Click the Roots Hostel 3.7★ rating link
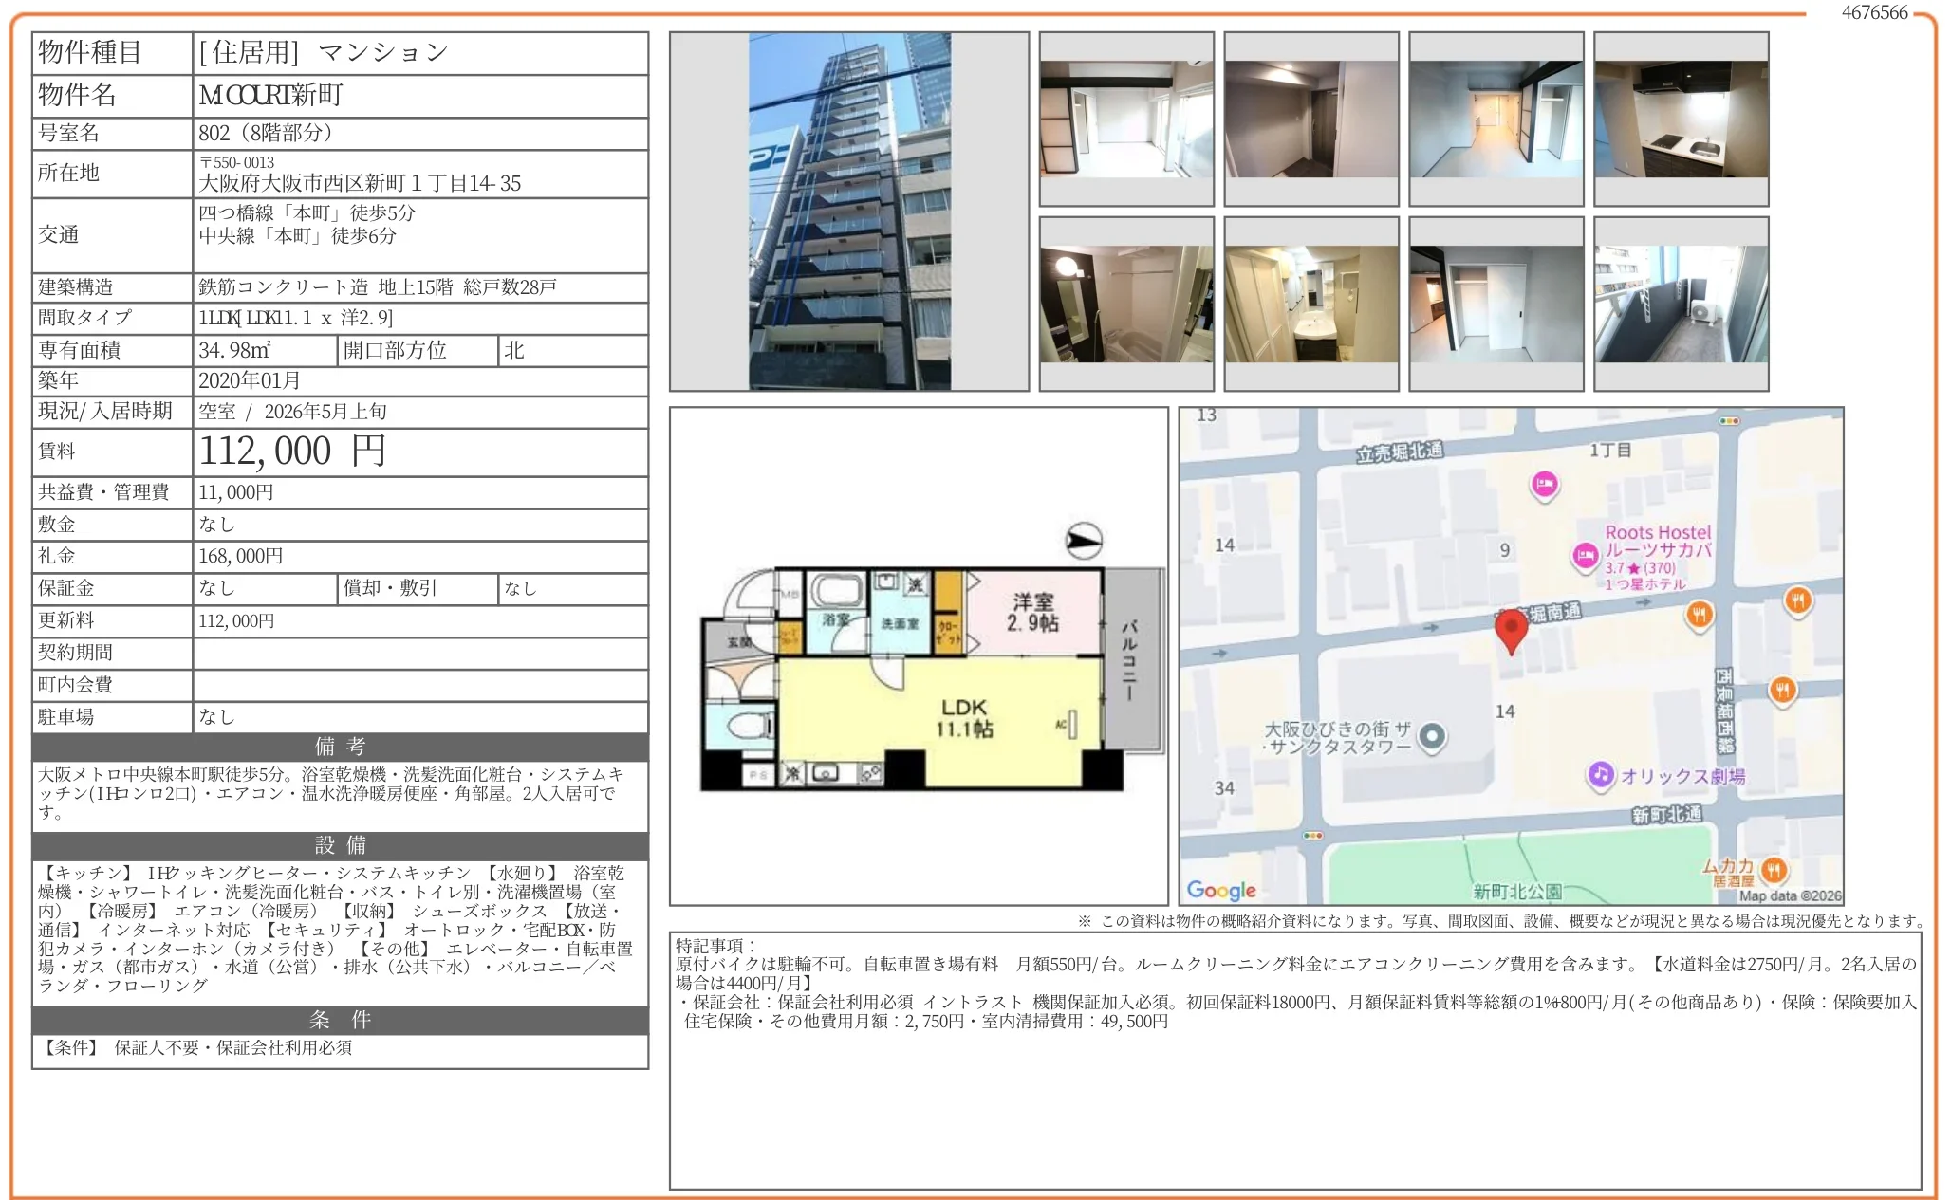This screenshot has width=1951, height=1200. 1640,567
